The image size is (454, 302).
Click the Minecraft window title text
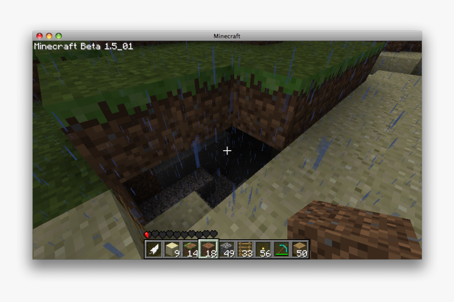click(x=226, y=36)
